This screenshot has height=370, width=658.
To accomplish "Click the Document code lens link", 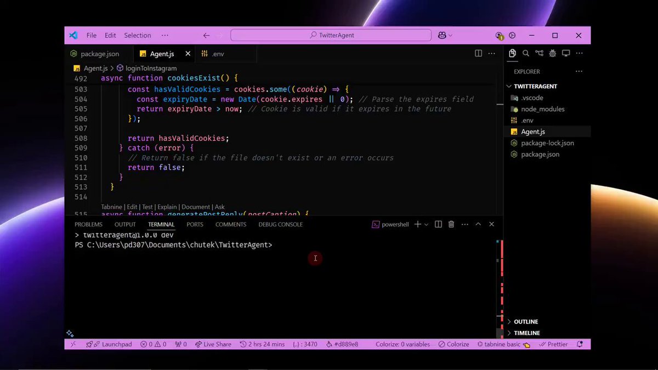I will (x=196, y=207).
